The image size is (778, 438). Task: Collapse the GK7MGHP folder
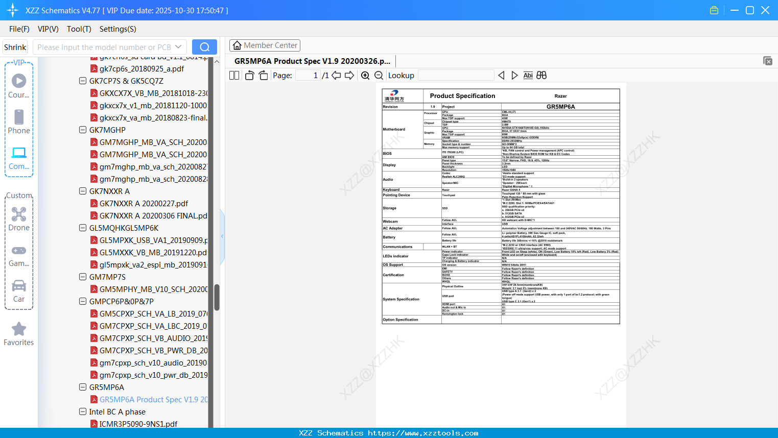[x=83, y=130]
